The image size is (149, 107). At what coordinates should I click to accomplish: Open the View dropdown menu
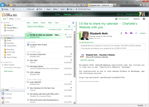tap(57, 23)
